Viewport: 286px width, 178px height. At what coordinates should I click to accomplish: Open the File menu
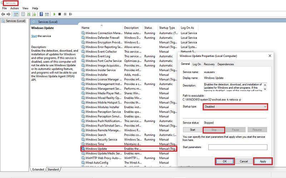[4, 8]
